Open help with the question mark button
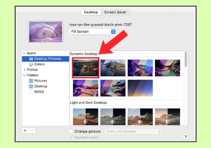 (x=185, y=137)
